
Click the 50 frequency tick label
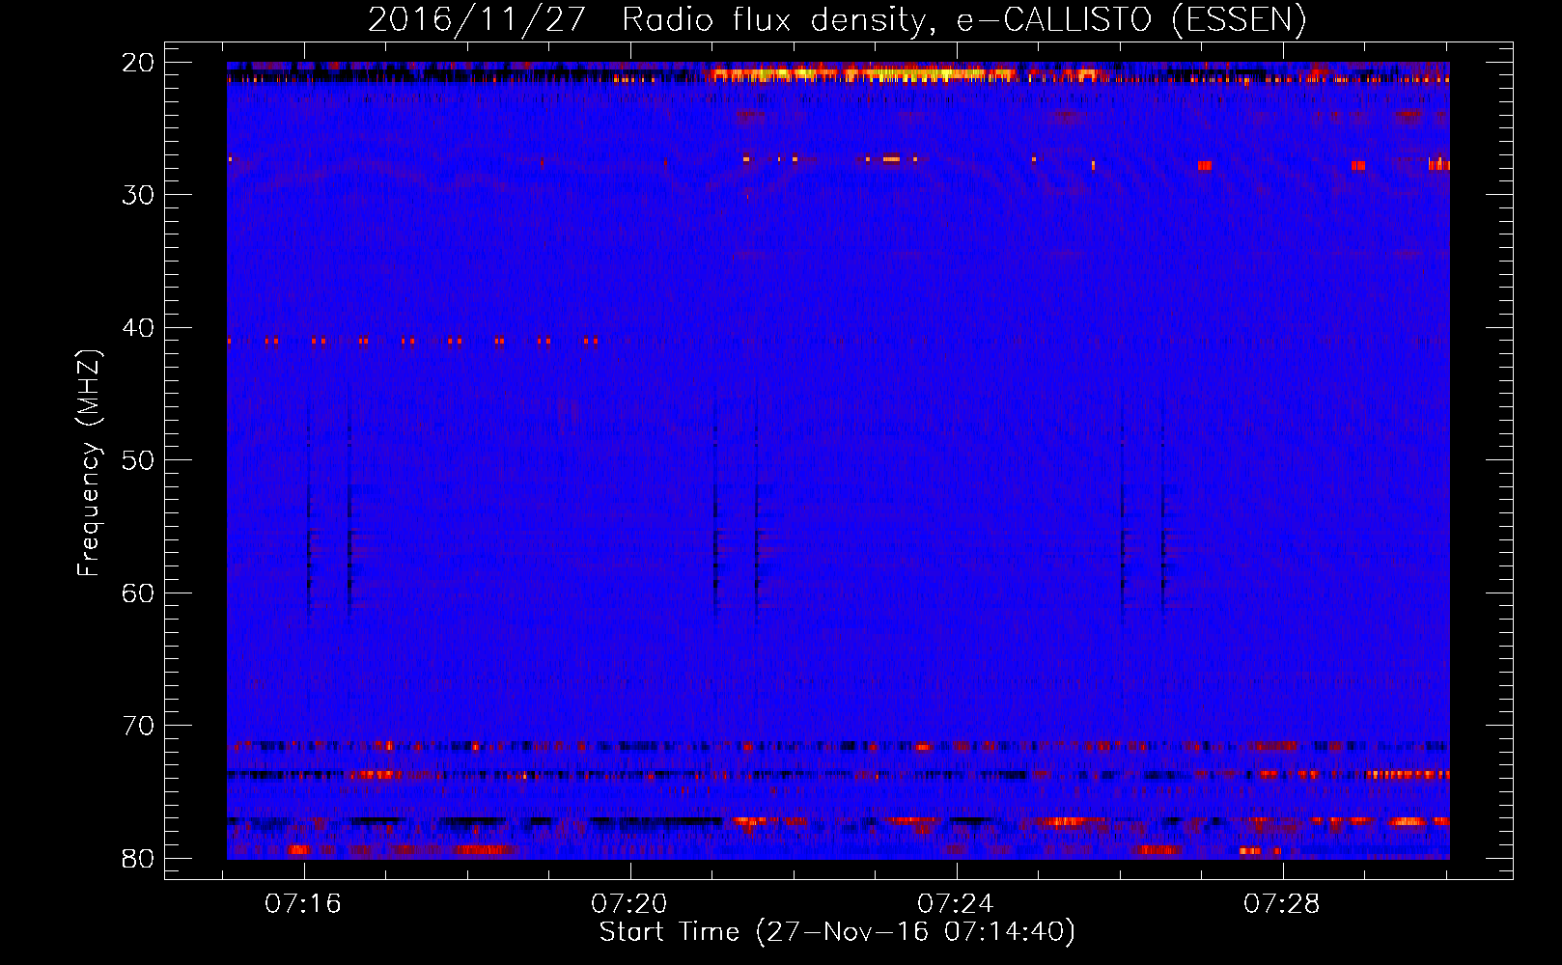(x=139, y=460)
